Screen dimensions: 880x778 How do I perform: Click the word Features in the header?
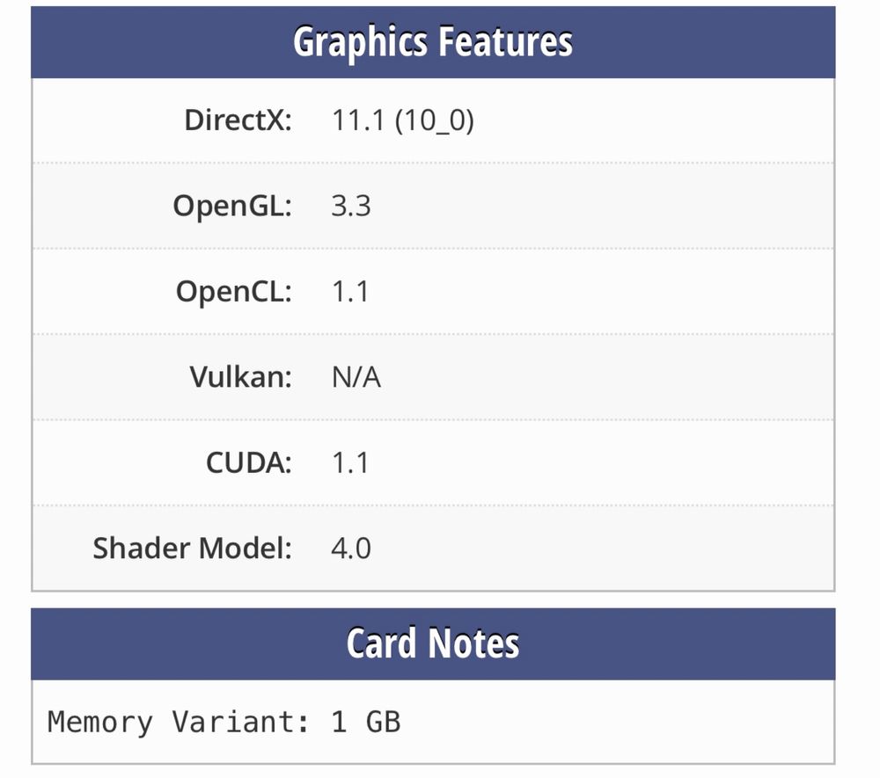tap(505, 42)
